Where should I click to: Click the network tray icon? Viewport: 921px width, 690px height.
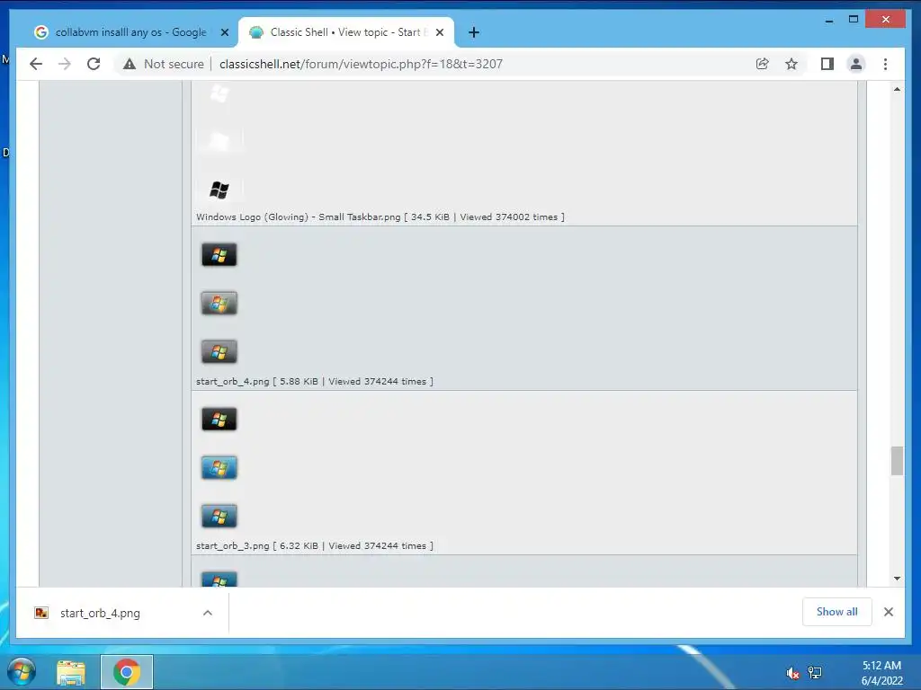(815, 673)
